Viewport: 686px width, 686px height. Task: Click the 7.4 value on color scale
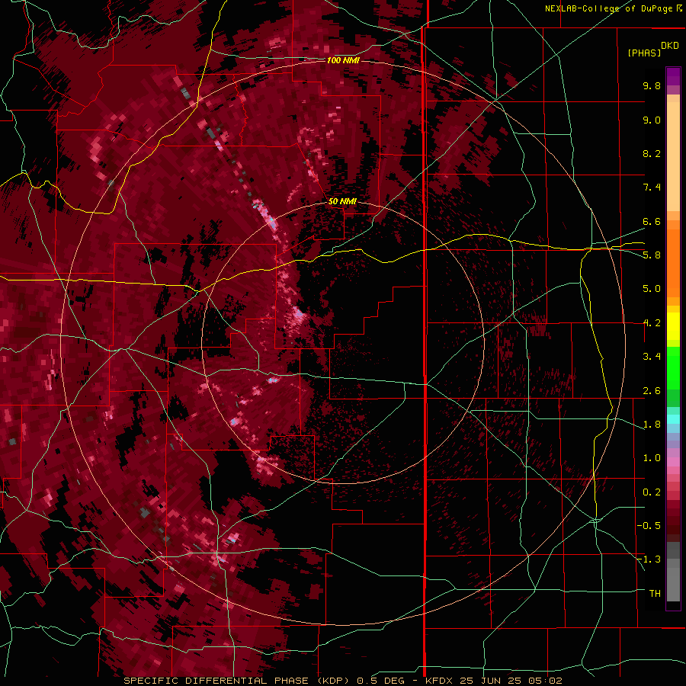point(652,188)
